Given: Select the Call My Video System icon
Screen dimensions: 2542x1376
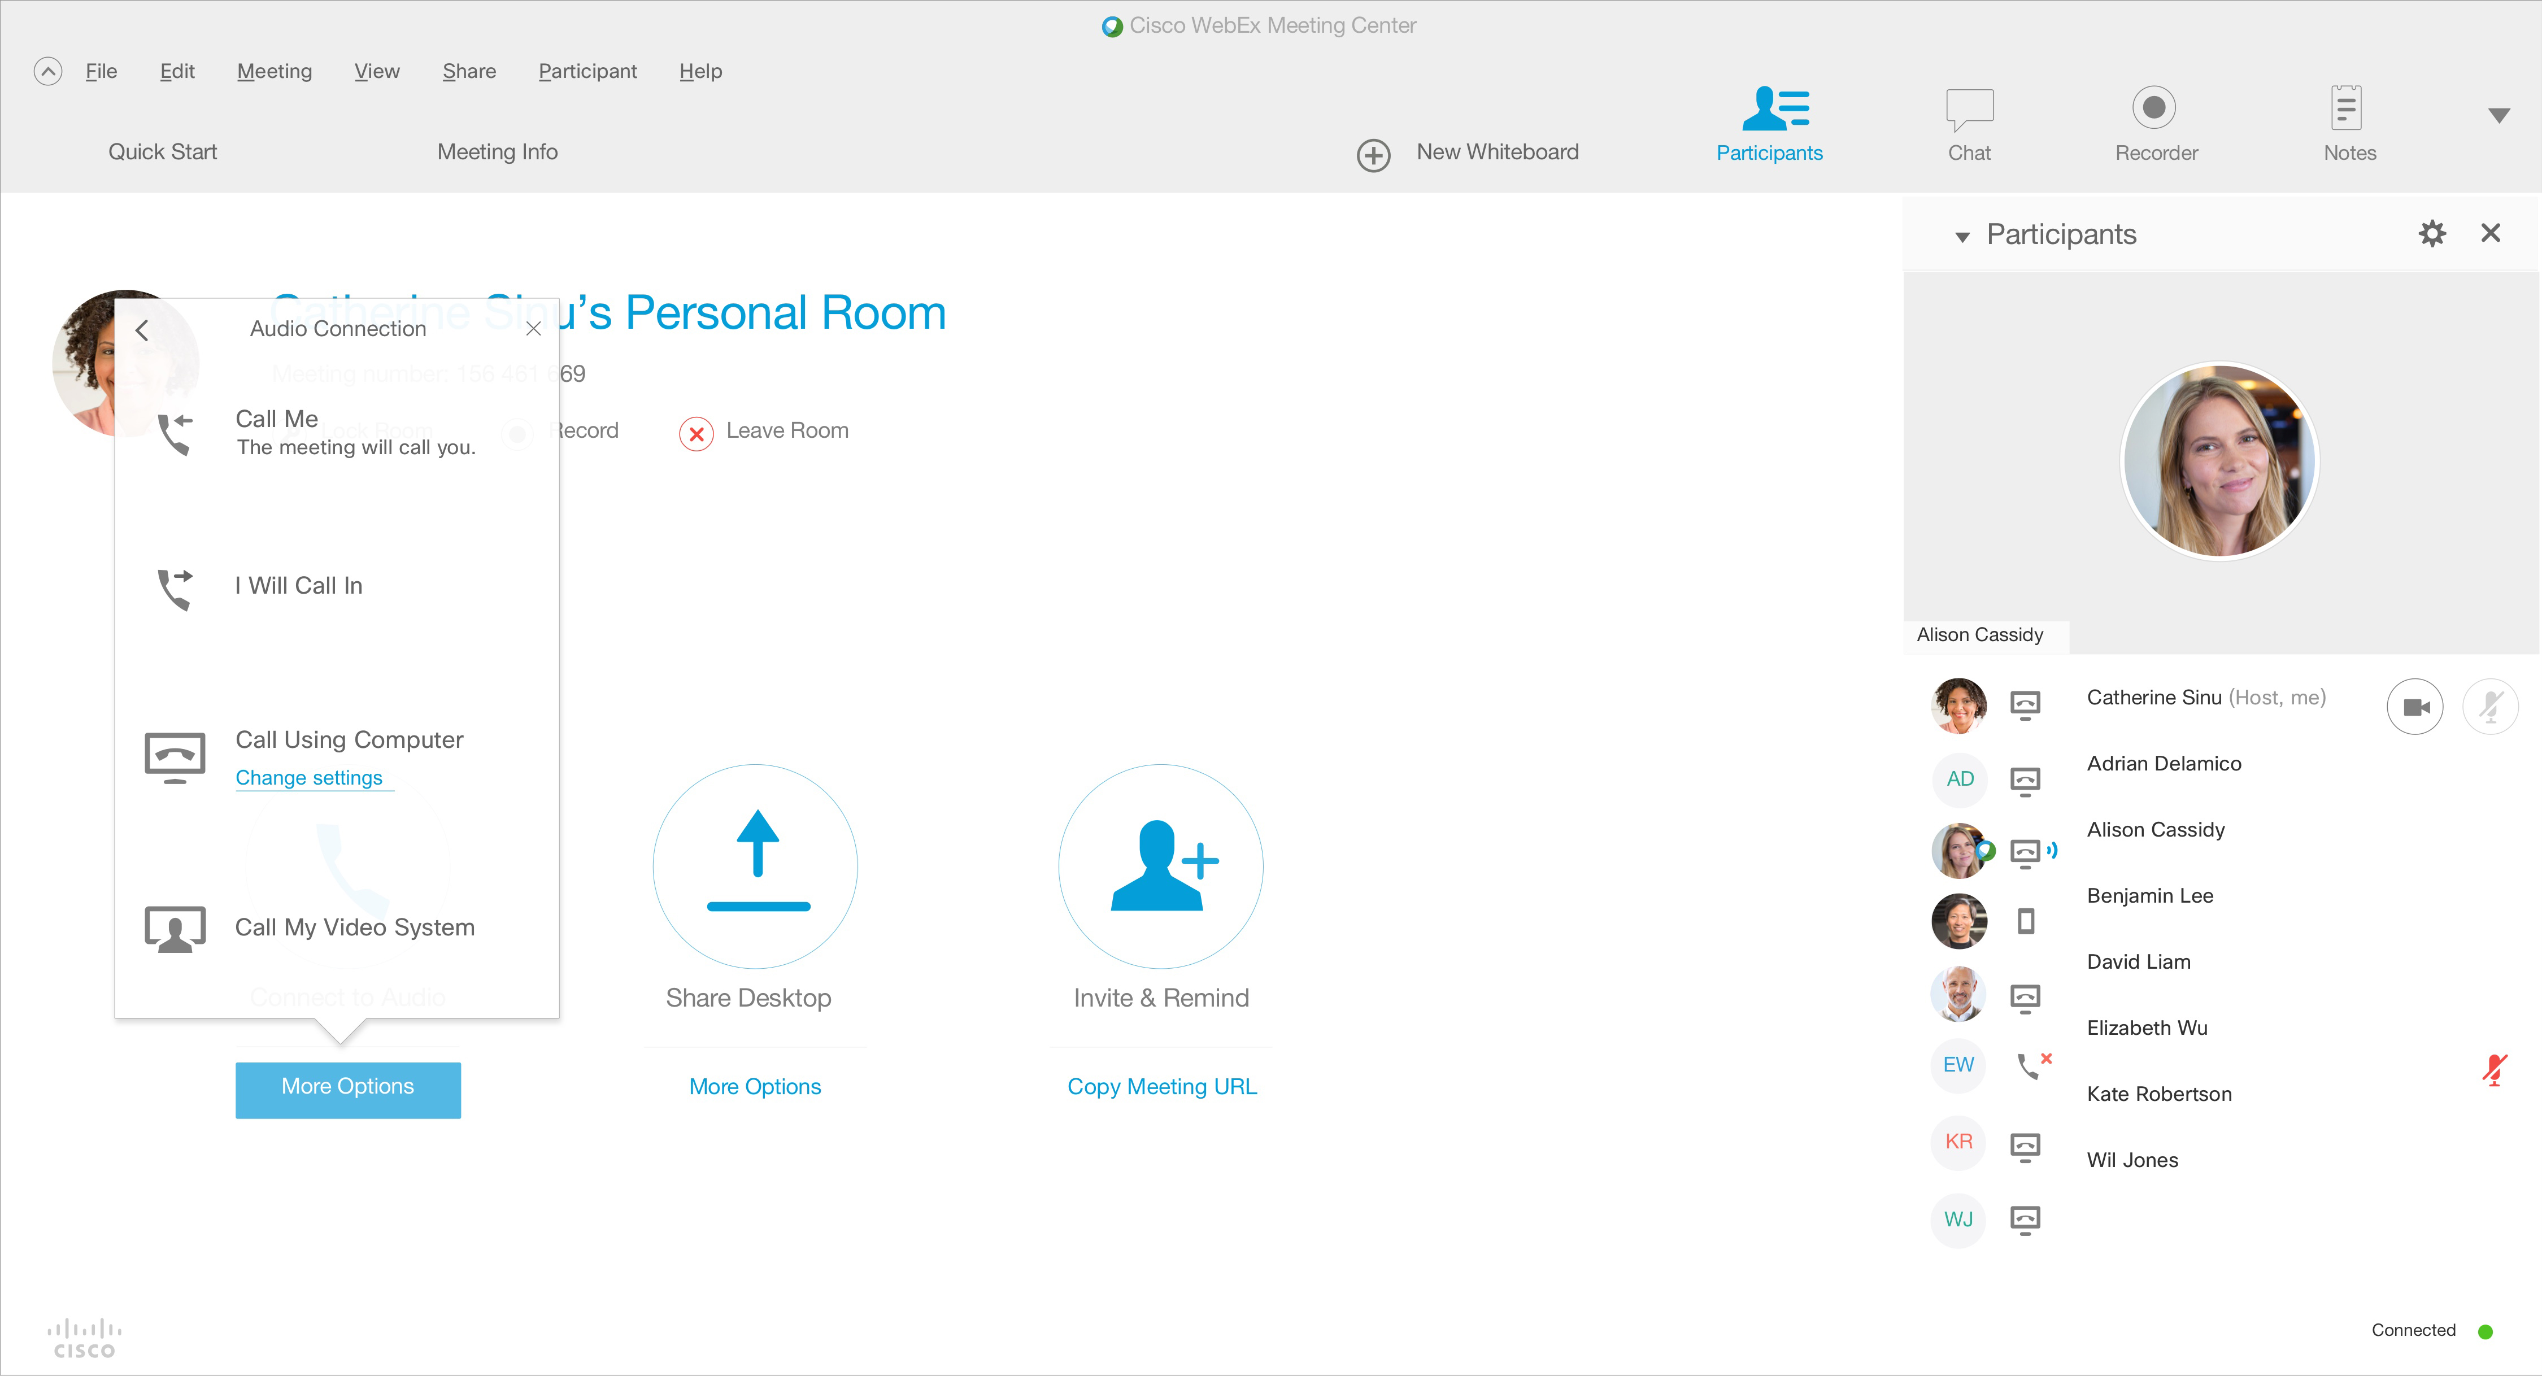Looking at the screenshot, I should (175, 928).
